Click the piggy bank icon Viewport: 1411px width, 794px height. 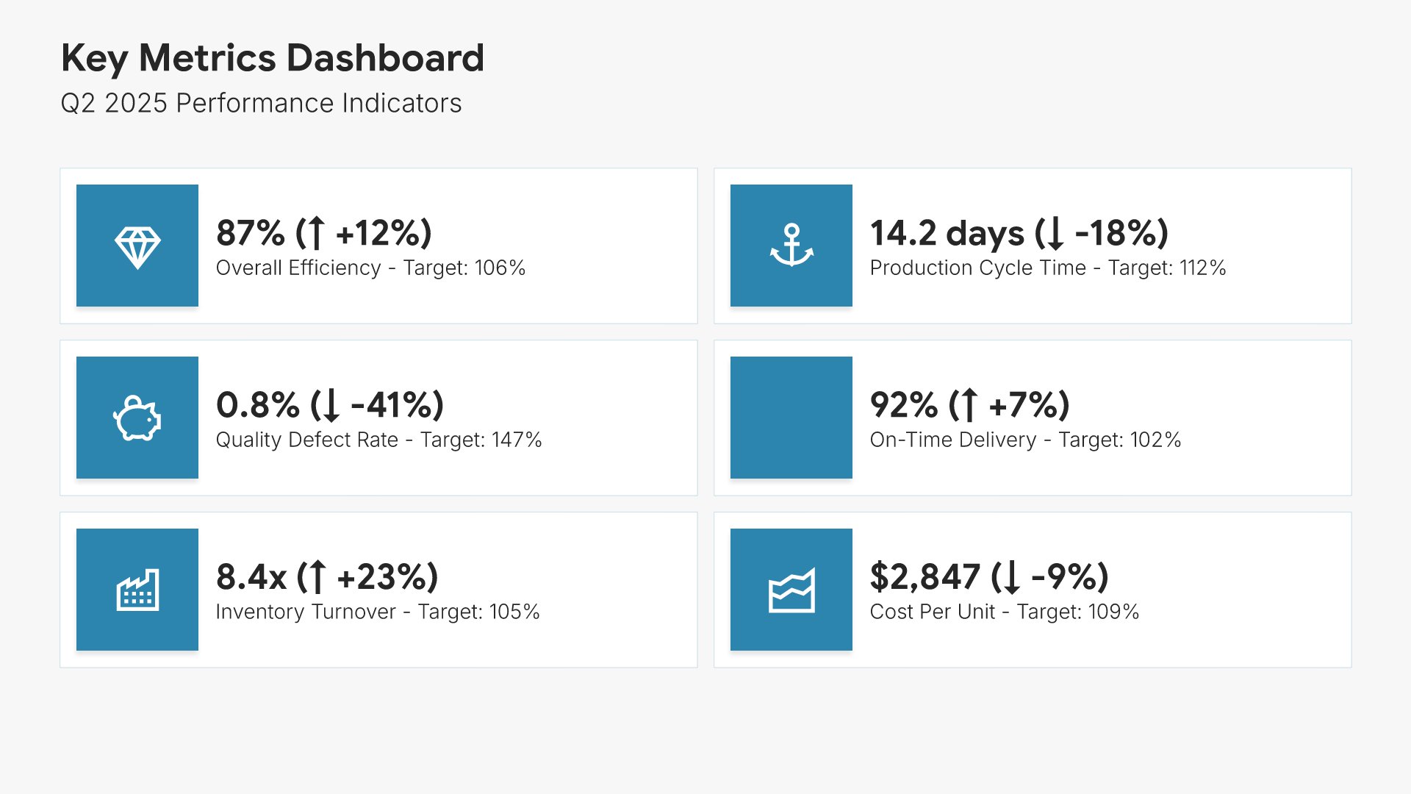point(137,418)
